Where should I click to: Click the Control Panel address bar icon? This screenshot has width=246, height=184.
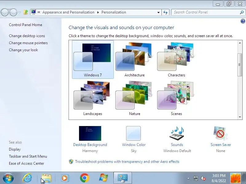point(34,12)
